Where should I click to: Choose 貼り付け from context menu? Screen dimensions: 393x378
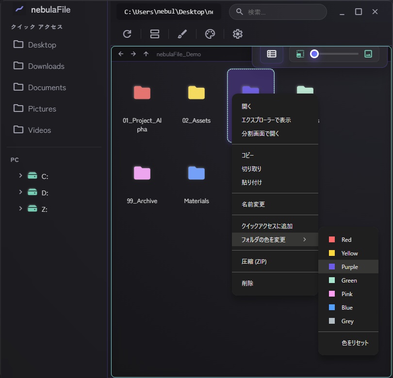point(275,182)
